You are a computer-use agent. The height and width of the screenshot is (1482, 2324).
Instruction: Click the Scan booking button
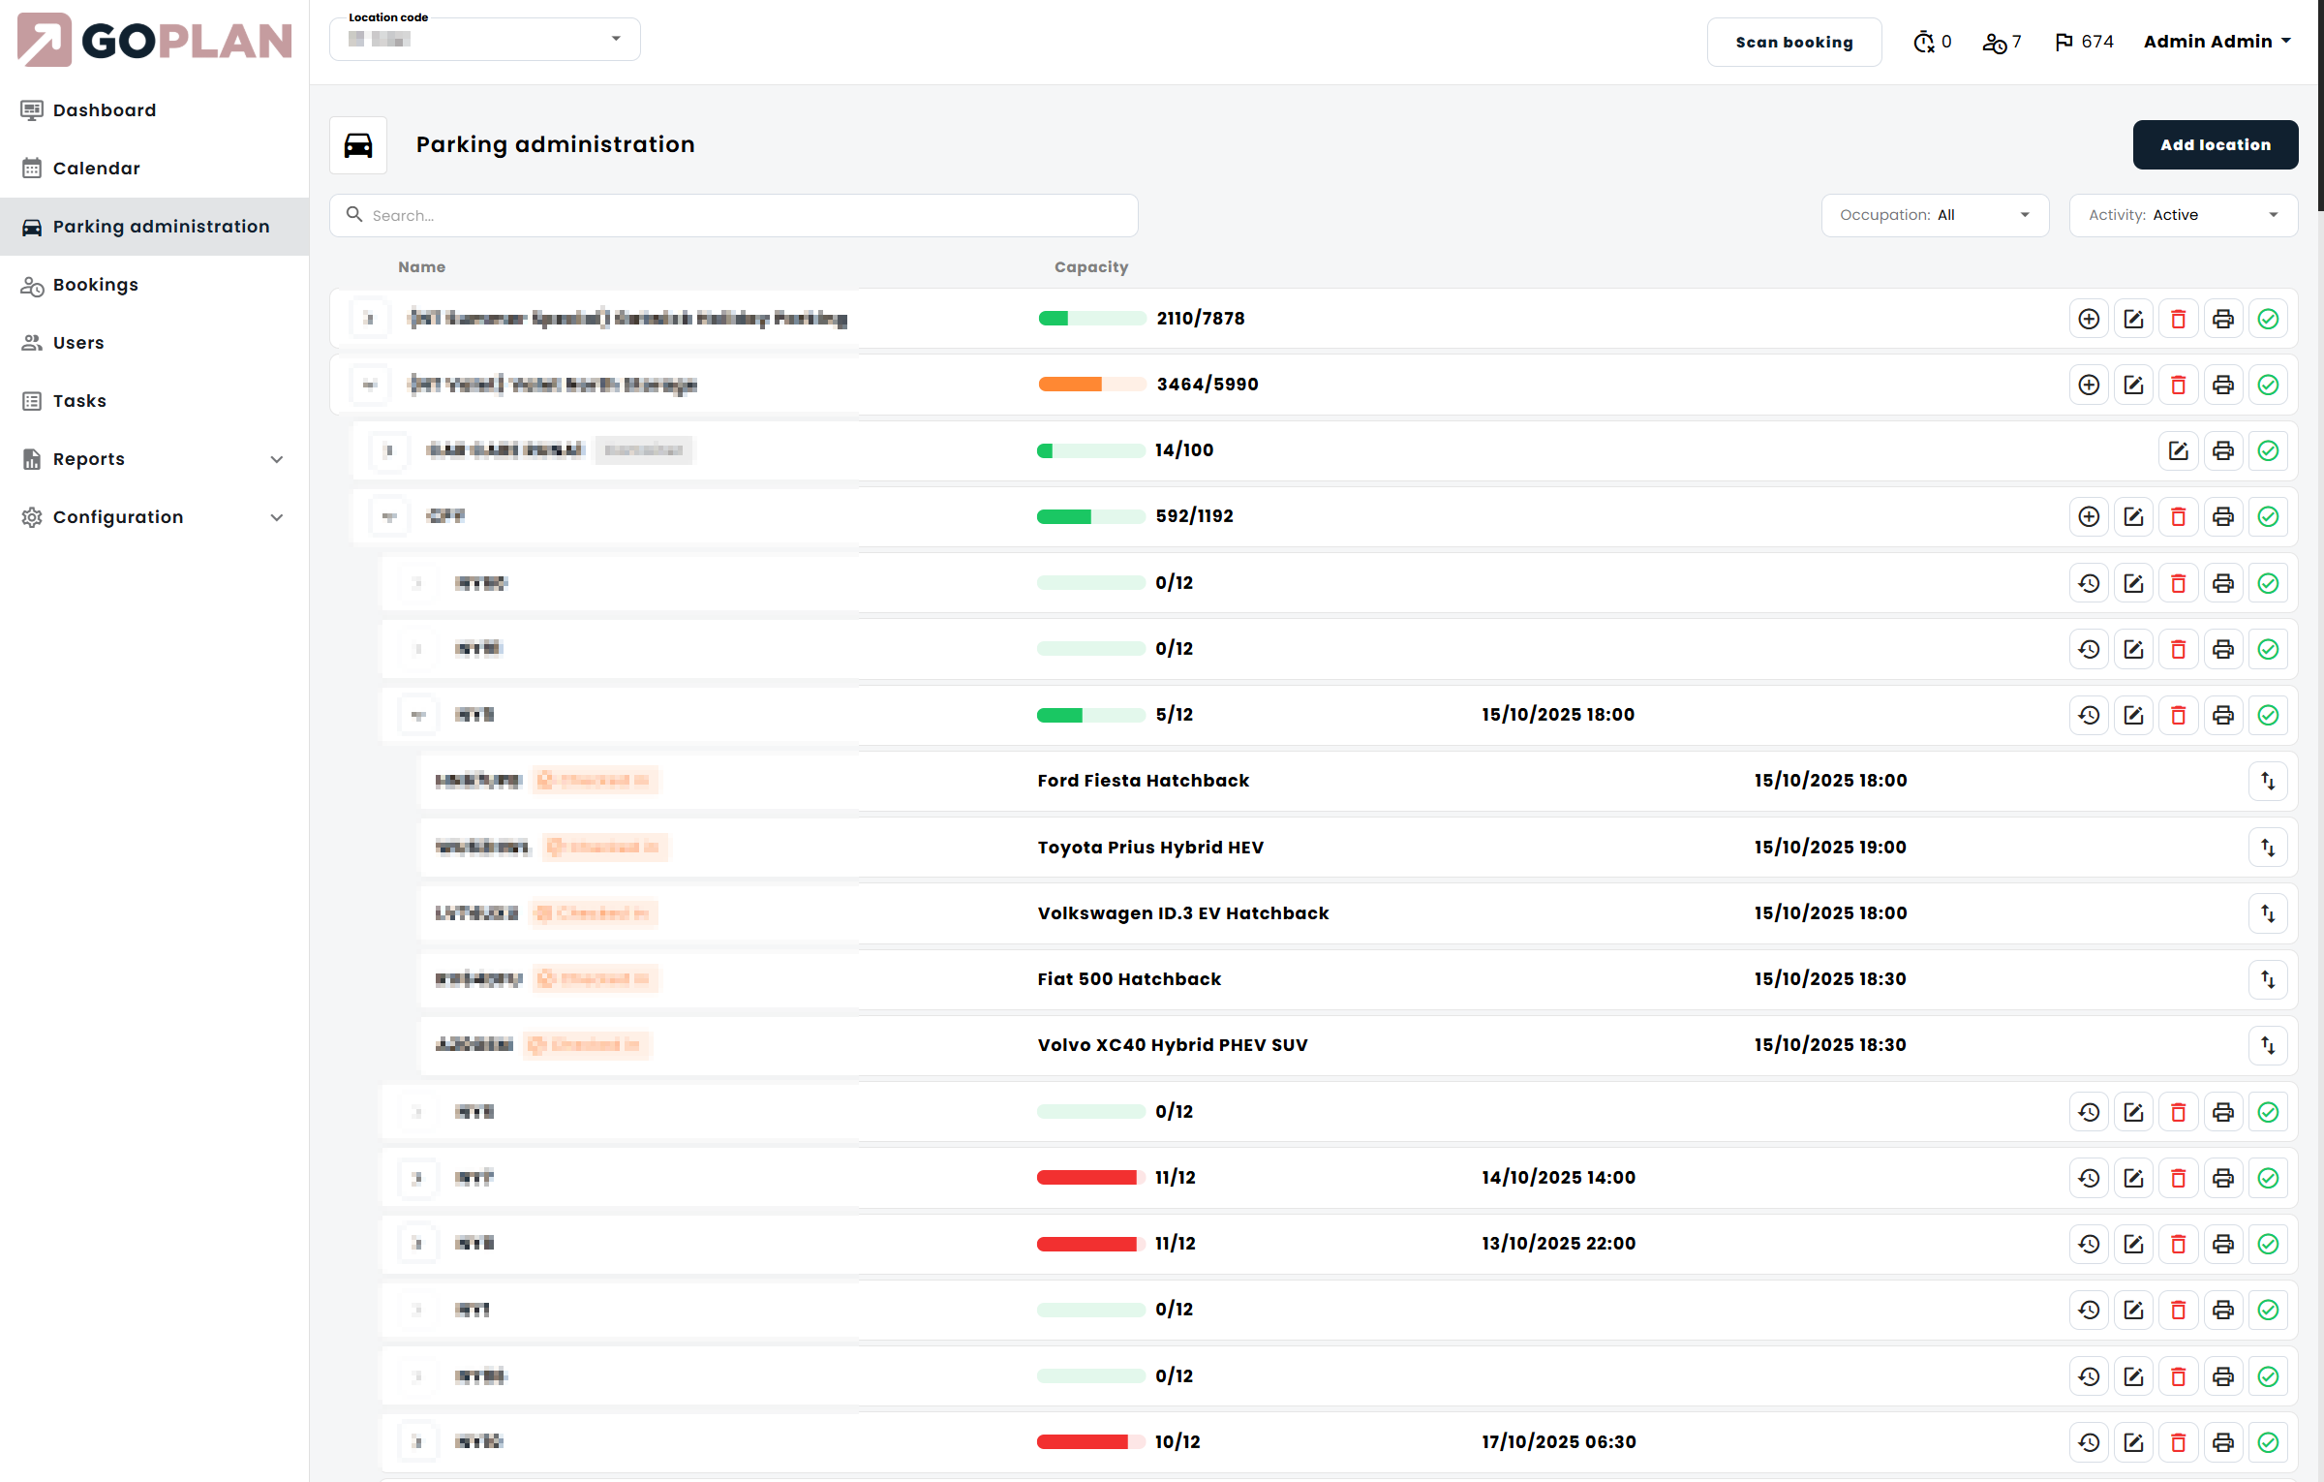(1793, 42)
